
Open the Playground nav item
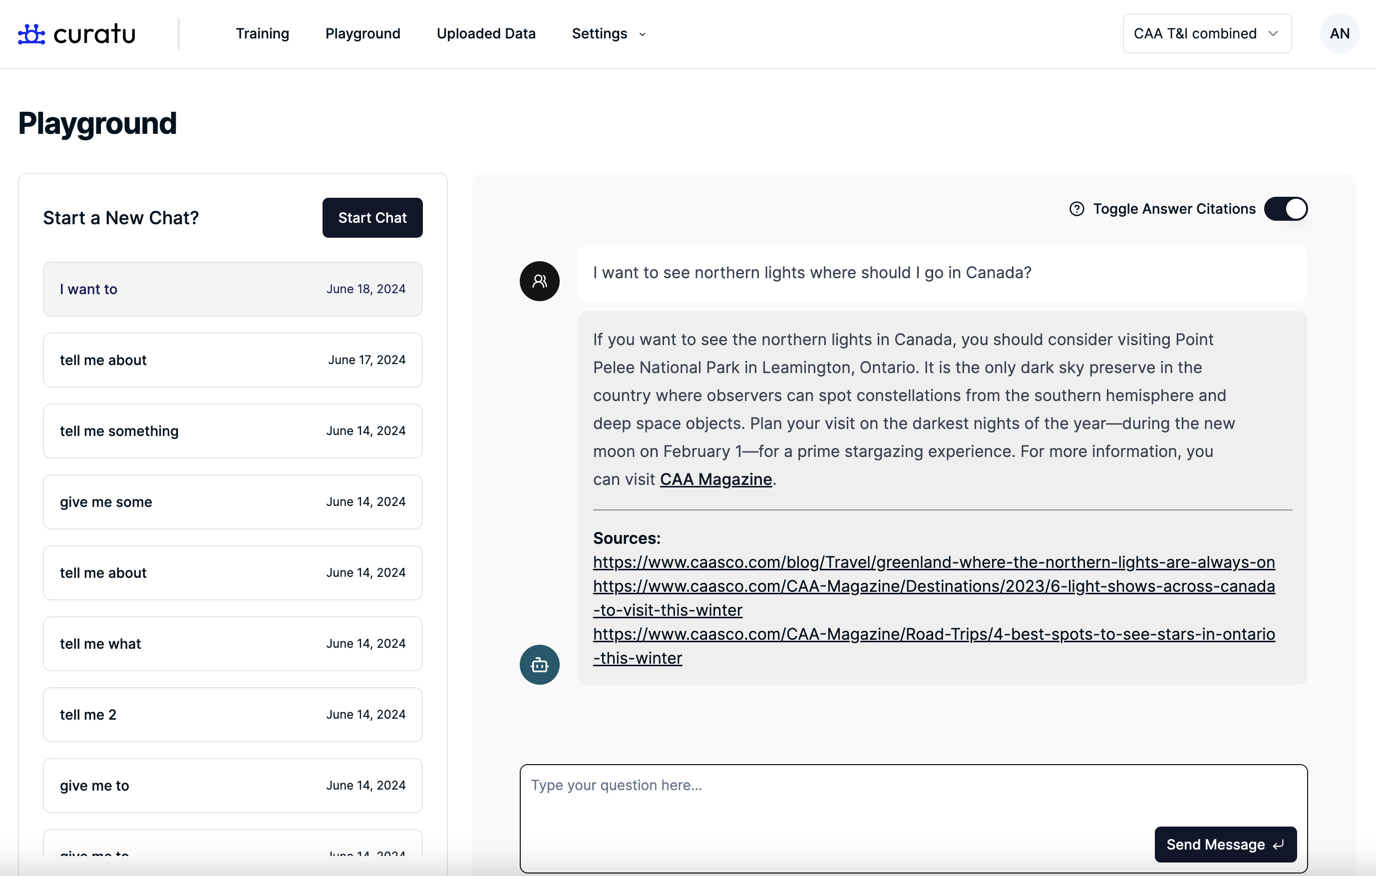pos(363,34)
